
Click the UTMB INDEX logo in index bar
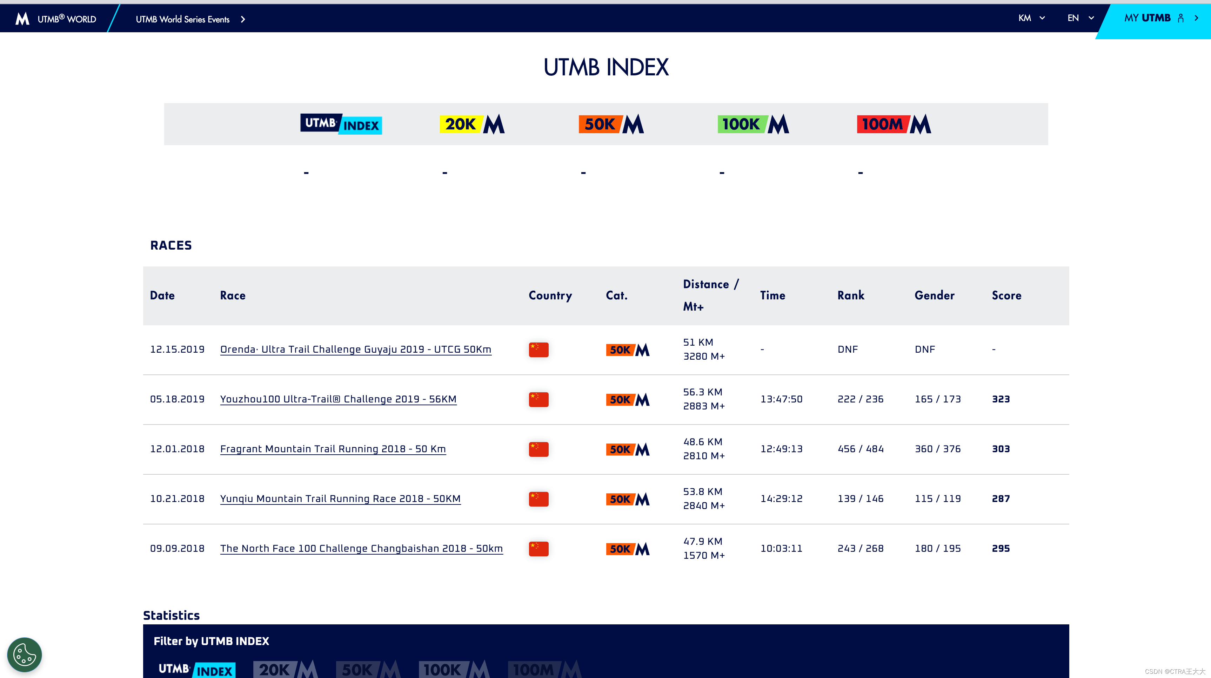coord(341,124)
